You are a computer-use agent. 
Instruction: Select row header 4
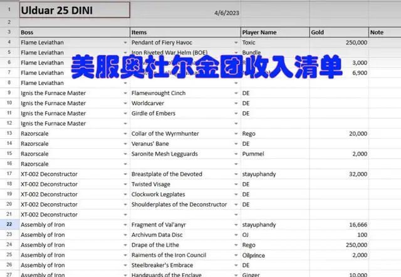pyautogui.click(x=9, y=43)
